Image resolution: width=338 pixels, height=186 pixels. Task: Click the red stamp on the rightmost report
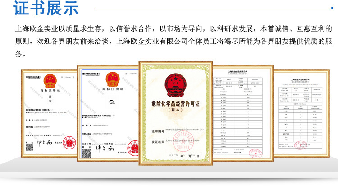click(x=301, y=145)
